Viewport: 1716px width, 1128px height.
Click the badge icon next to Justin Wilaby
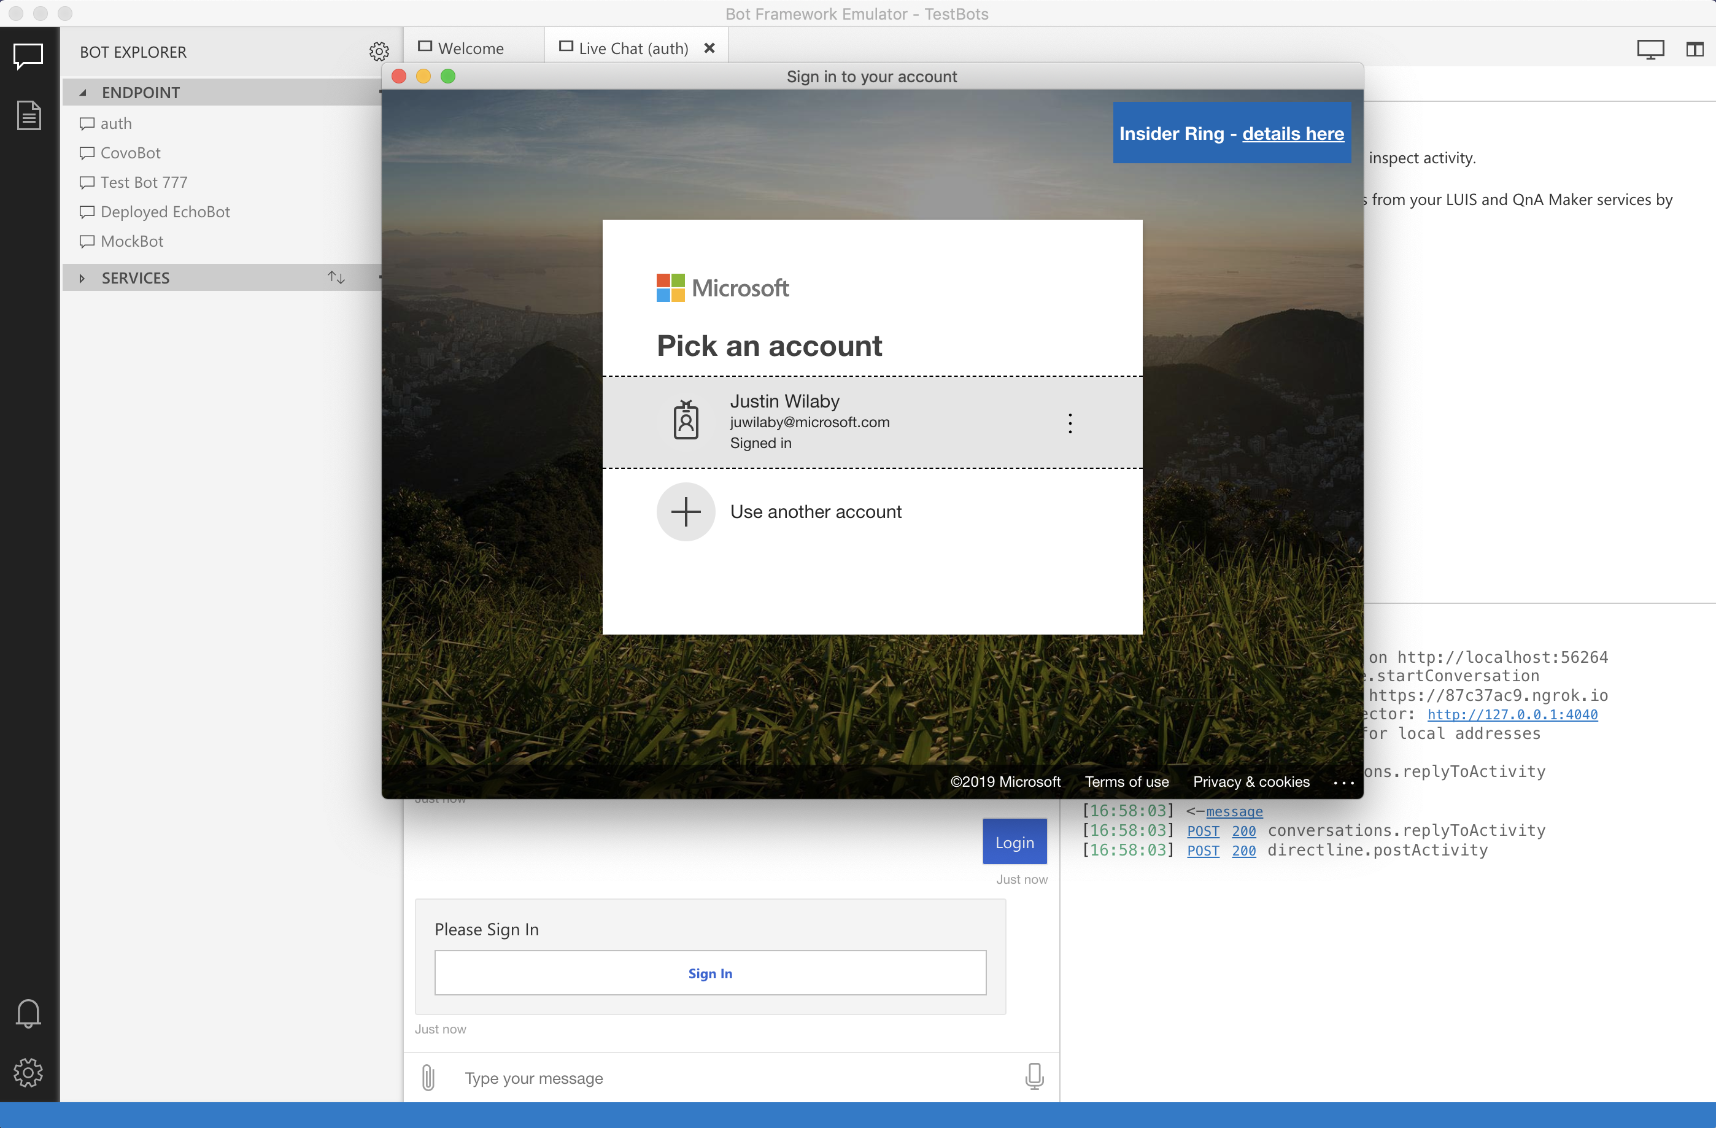(686, 420)
